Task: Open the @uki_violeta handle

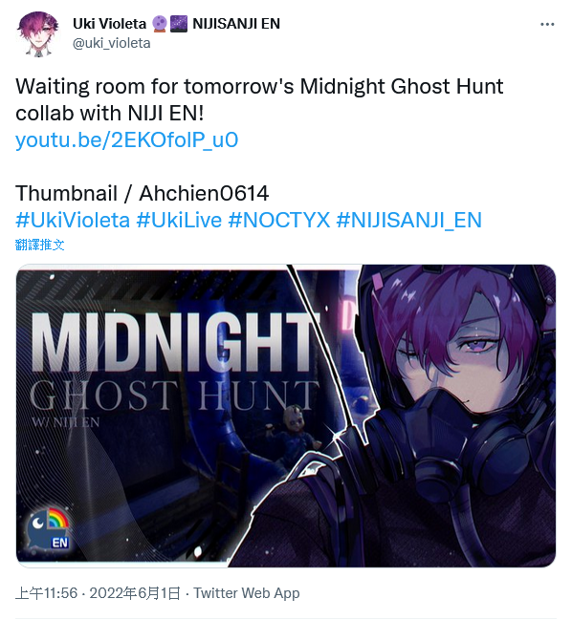Action: click(112, 43)
